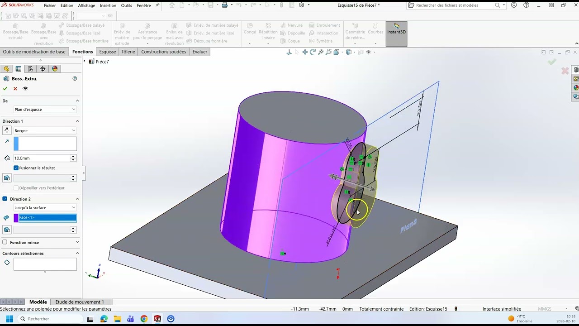Switch to Etude de mouvement 1 tab
Image resolution: width=579 pixels, height=326 pixels.
coord(80,302)
